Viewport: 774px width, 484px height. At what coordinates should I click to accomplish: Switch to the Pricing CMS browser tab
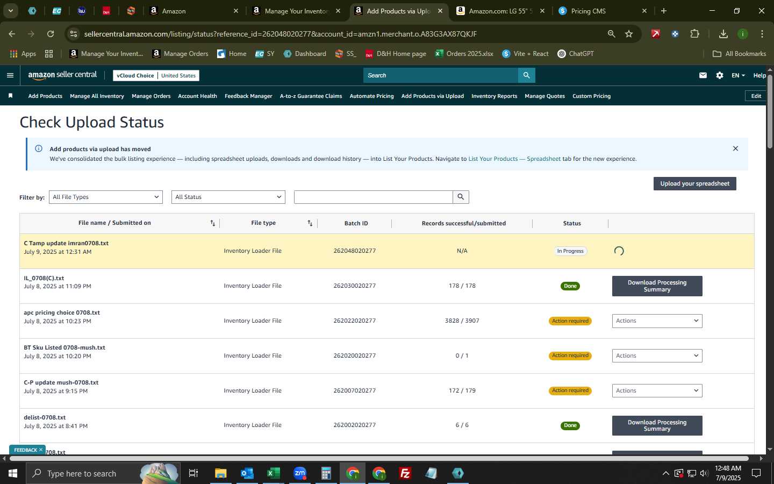(x=602, y=11)
